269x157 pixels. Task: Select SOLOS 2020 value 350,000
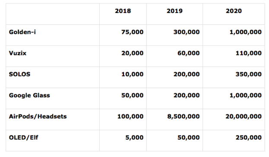click(x=249, y=74)
